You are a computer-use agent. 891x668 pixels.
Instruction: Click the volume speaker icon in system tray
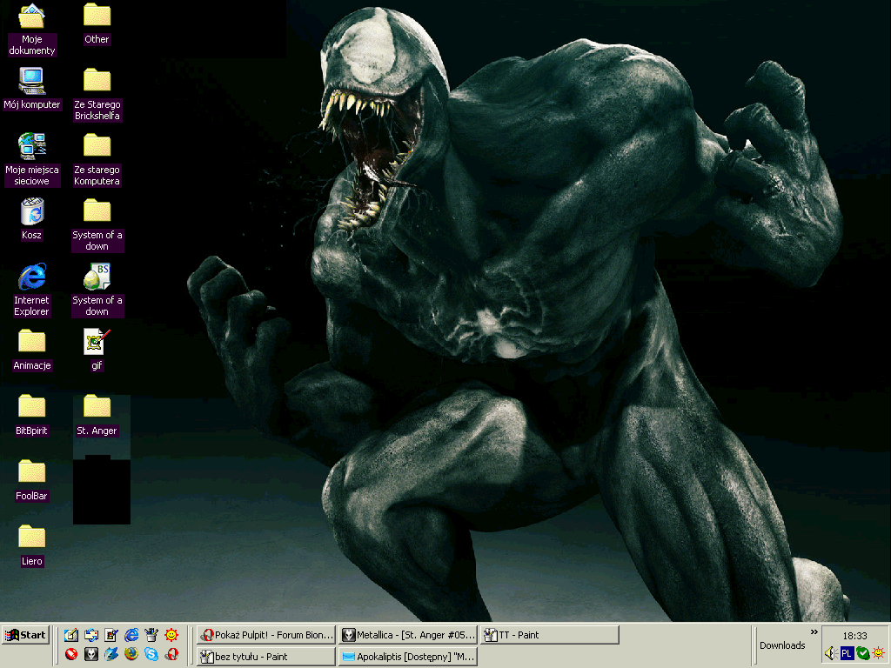pos(830,653)
